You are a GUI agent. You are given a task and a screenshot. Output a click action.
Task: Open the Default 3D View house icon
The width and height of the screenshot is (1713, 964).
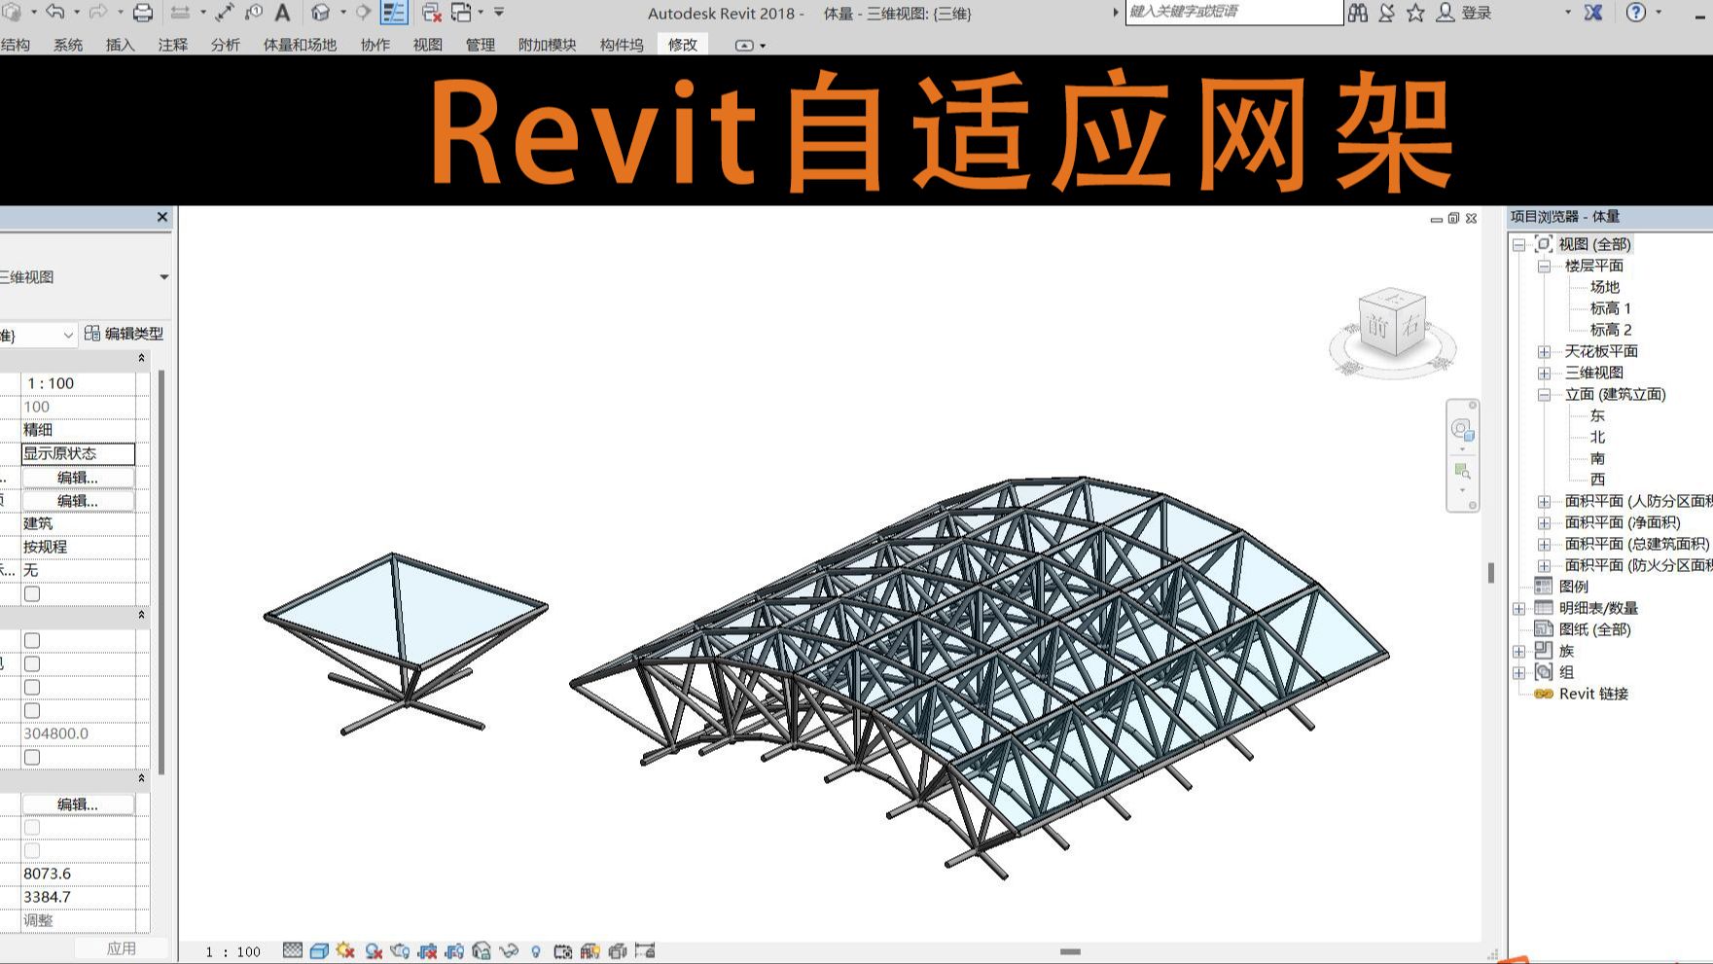click(x=320, y=13)
